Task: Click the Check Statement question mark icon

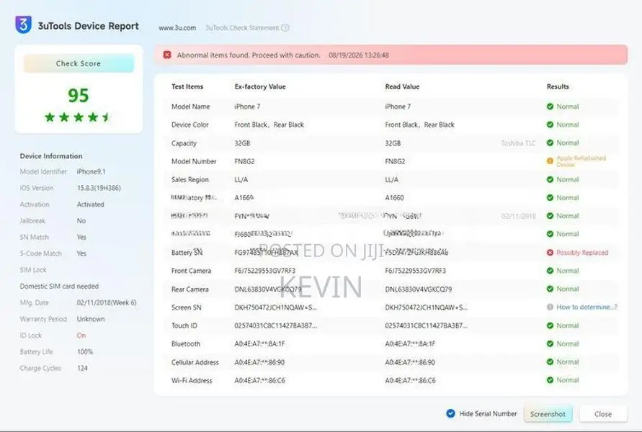Action: 285,28
